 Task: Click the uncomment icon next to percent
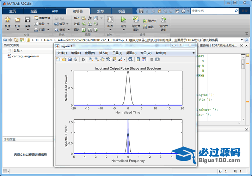(x=90, y=24)
